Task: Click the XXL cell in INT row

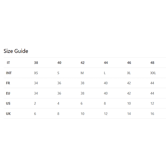Action: [x=153, y=73]
